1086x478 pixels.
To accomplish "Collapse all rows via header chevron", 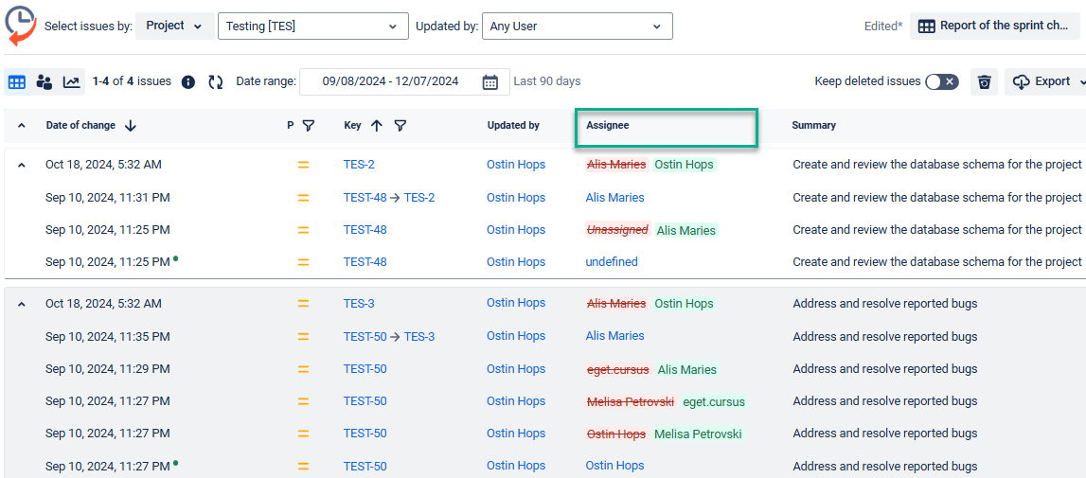I will tap(22, 125).
